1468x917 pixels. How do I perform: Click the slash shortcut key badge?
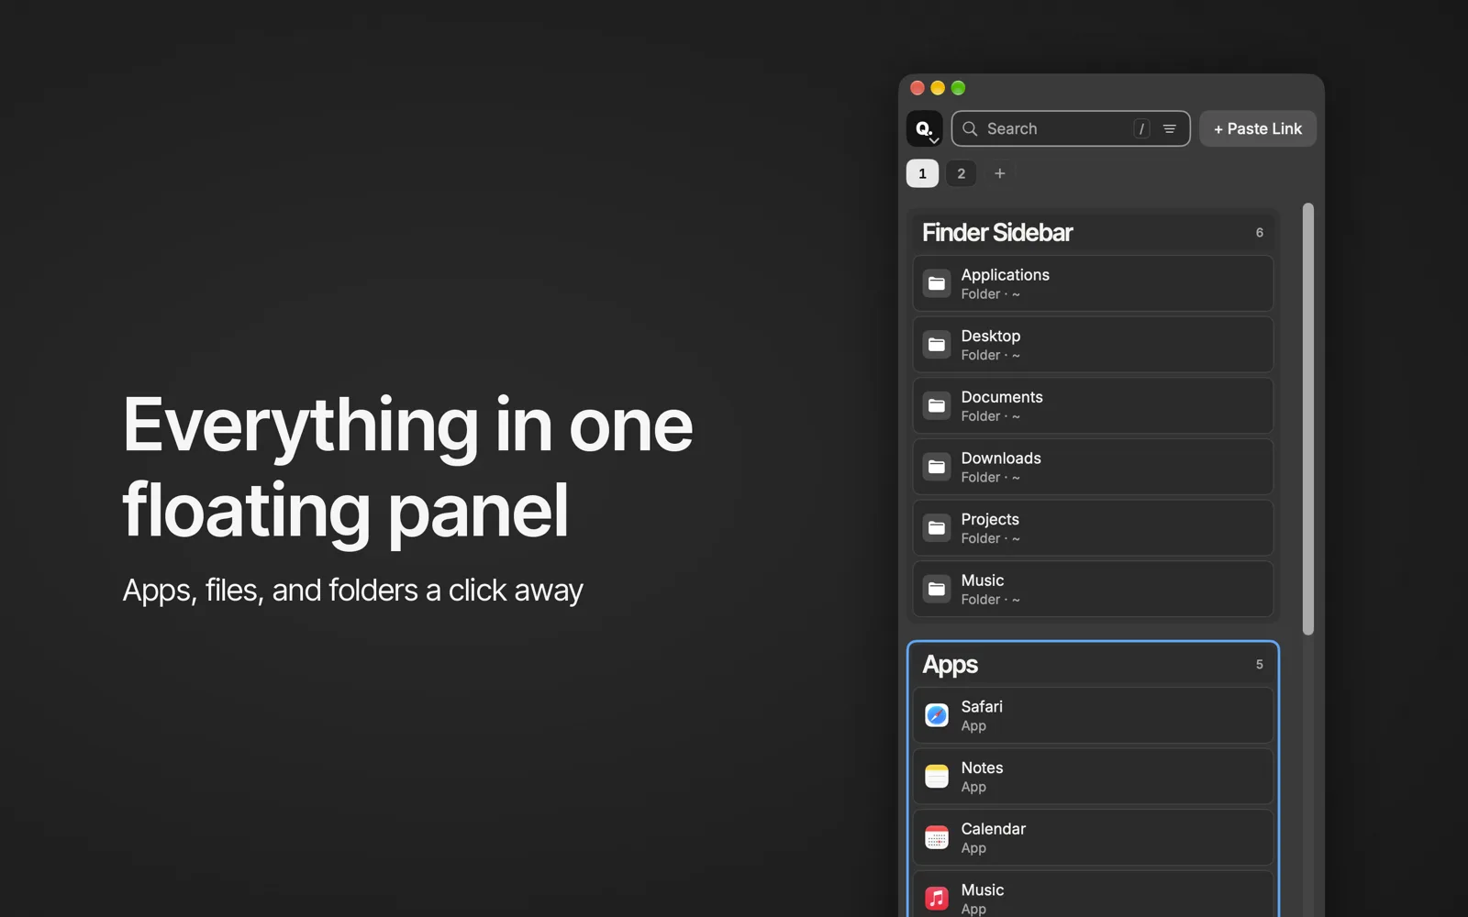point(1141,129)
